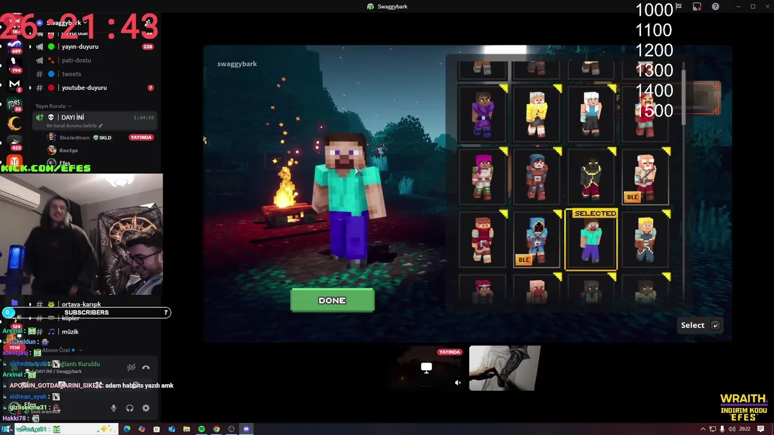This screenshot has height=435, width=774.
Task: Open the Swaggybark server name dropdown
Action: coord(67,22)
